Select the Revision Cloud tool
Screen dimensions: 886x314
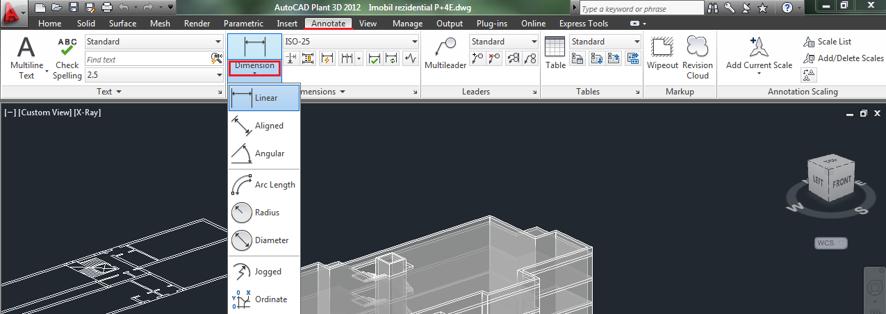pos(697,57)
